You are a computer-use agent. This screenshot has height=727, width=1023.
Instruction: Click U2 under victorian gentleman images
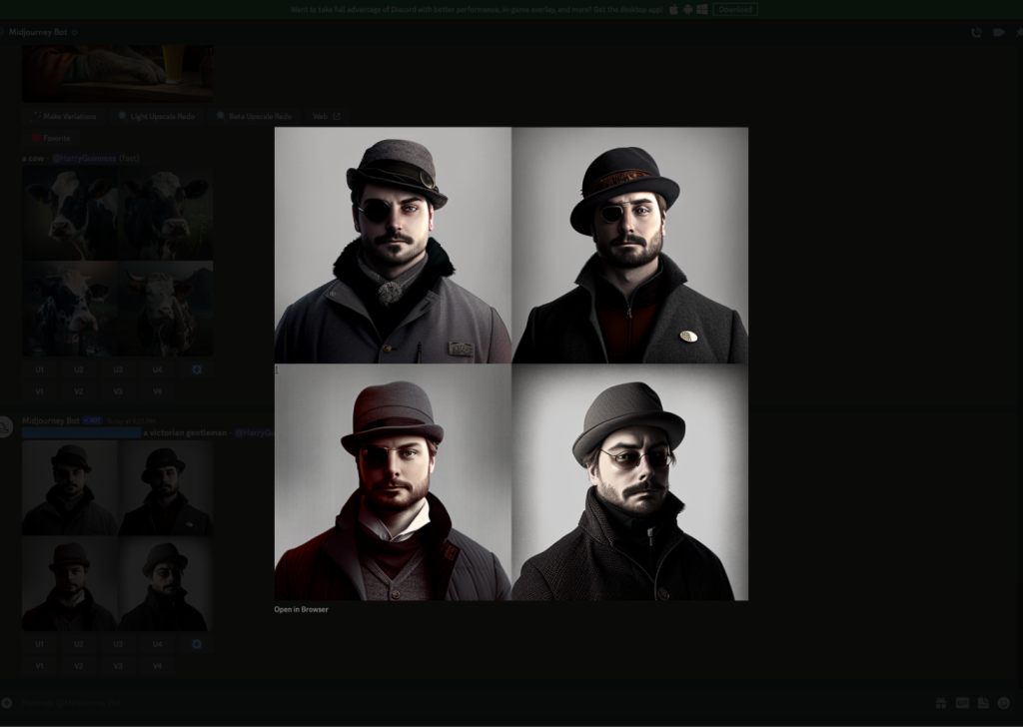pos(79,644)
